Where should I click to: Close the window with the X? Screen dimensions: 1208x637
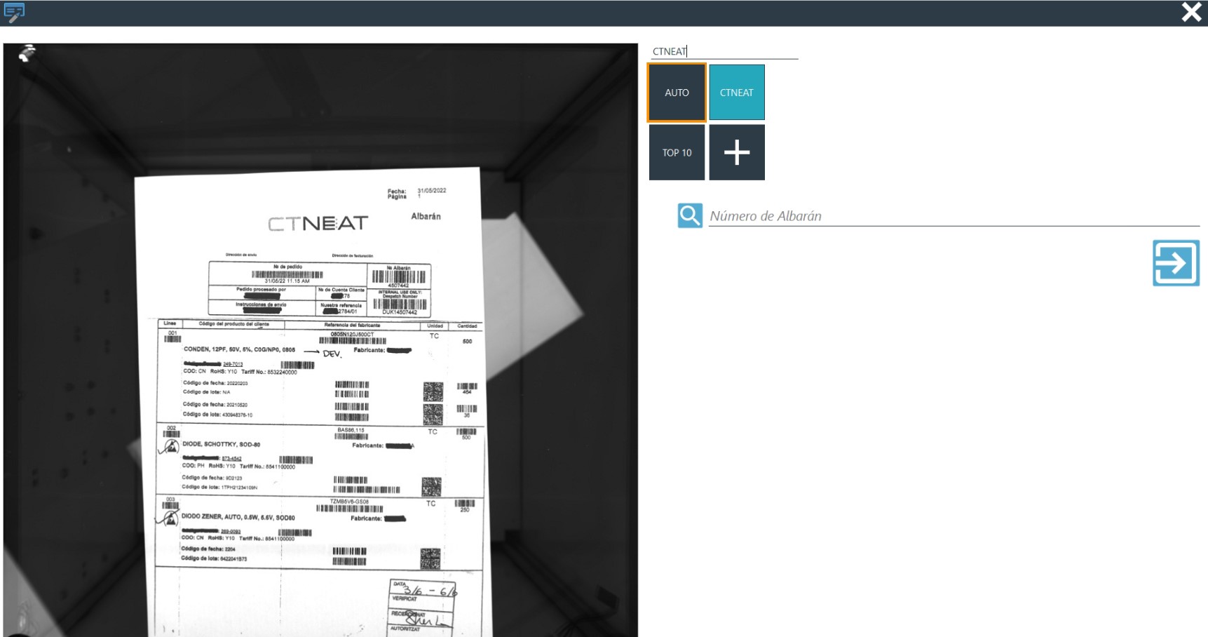tap(1191, 12)
